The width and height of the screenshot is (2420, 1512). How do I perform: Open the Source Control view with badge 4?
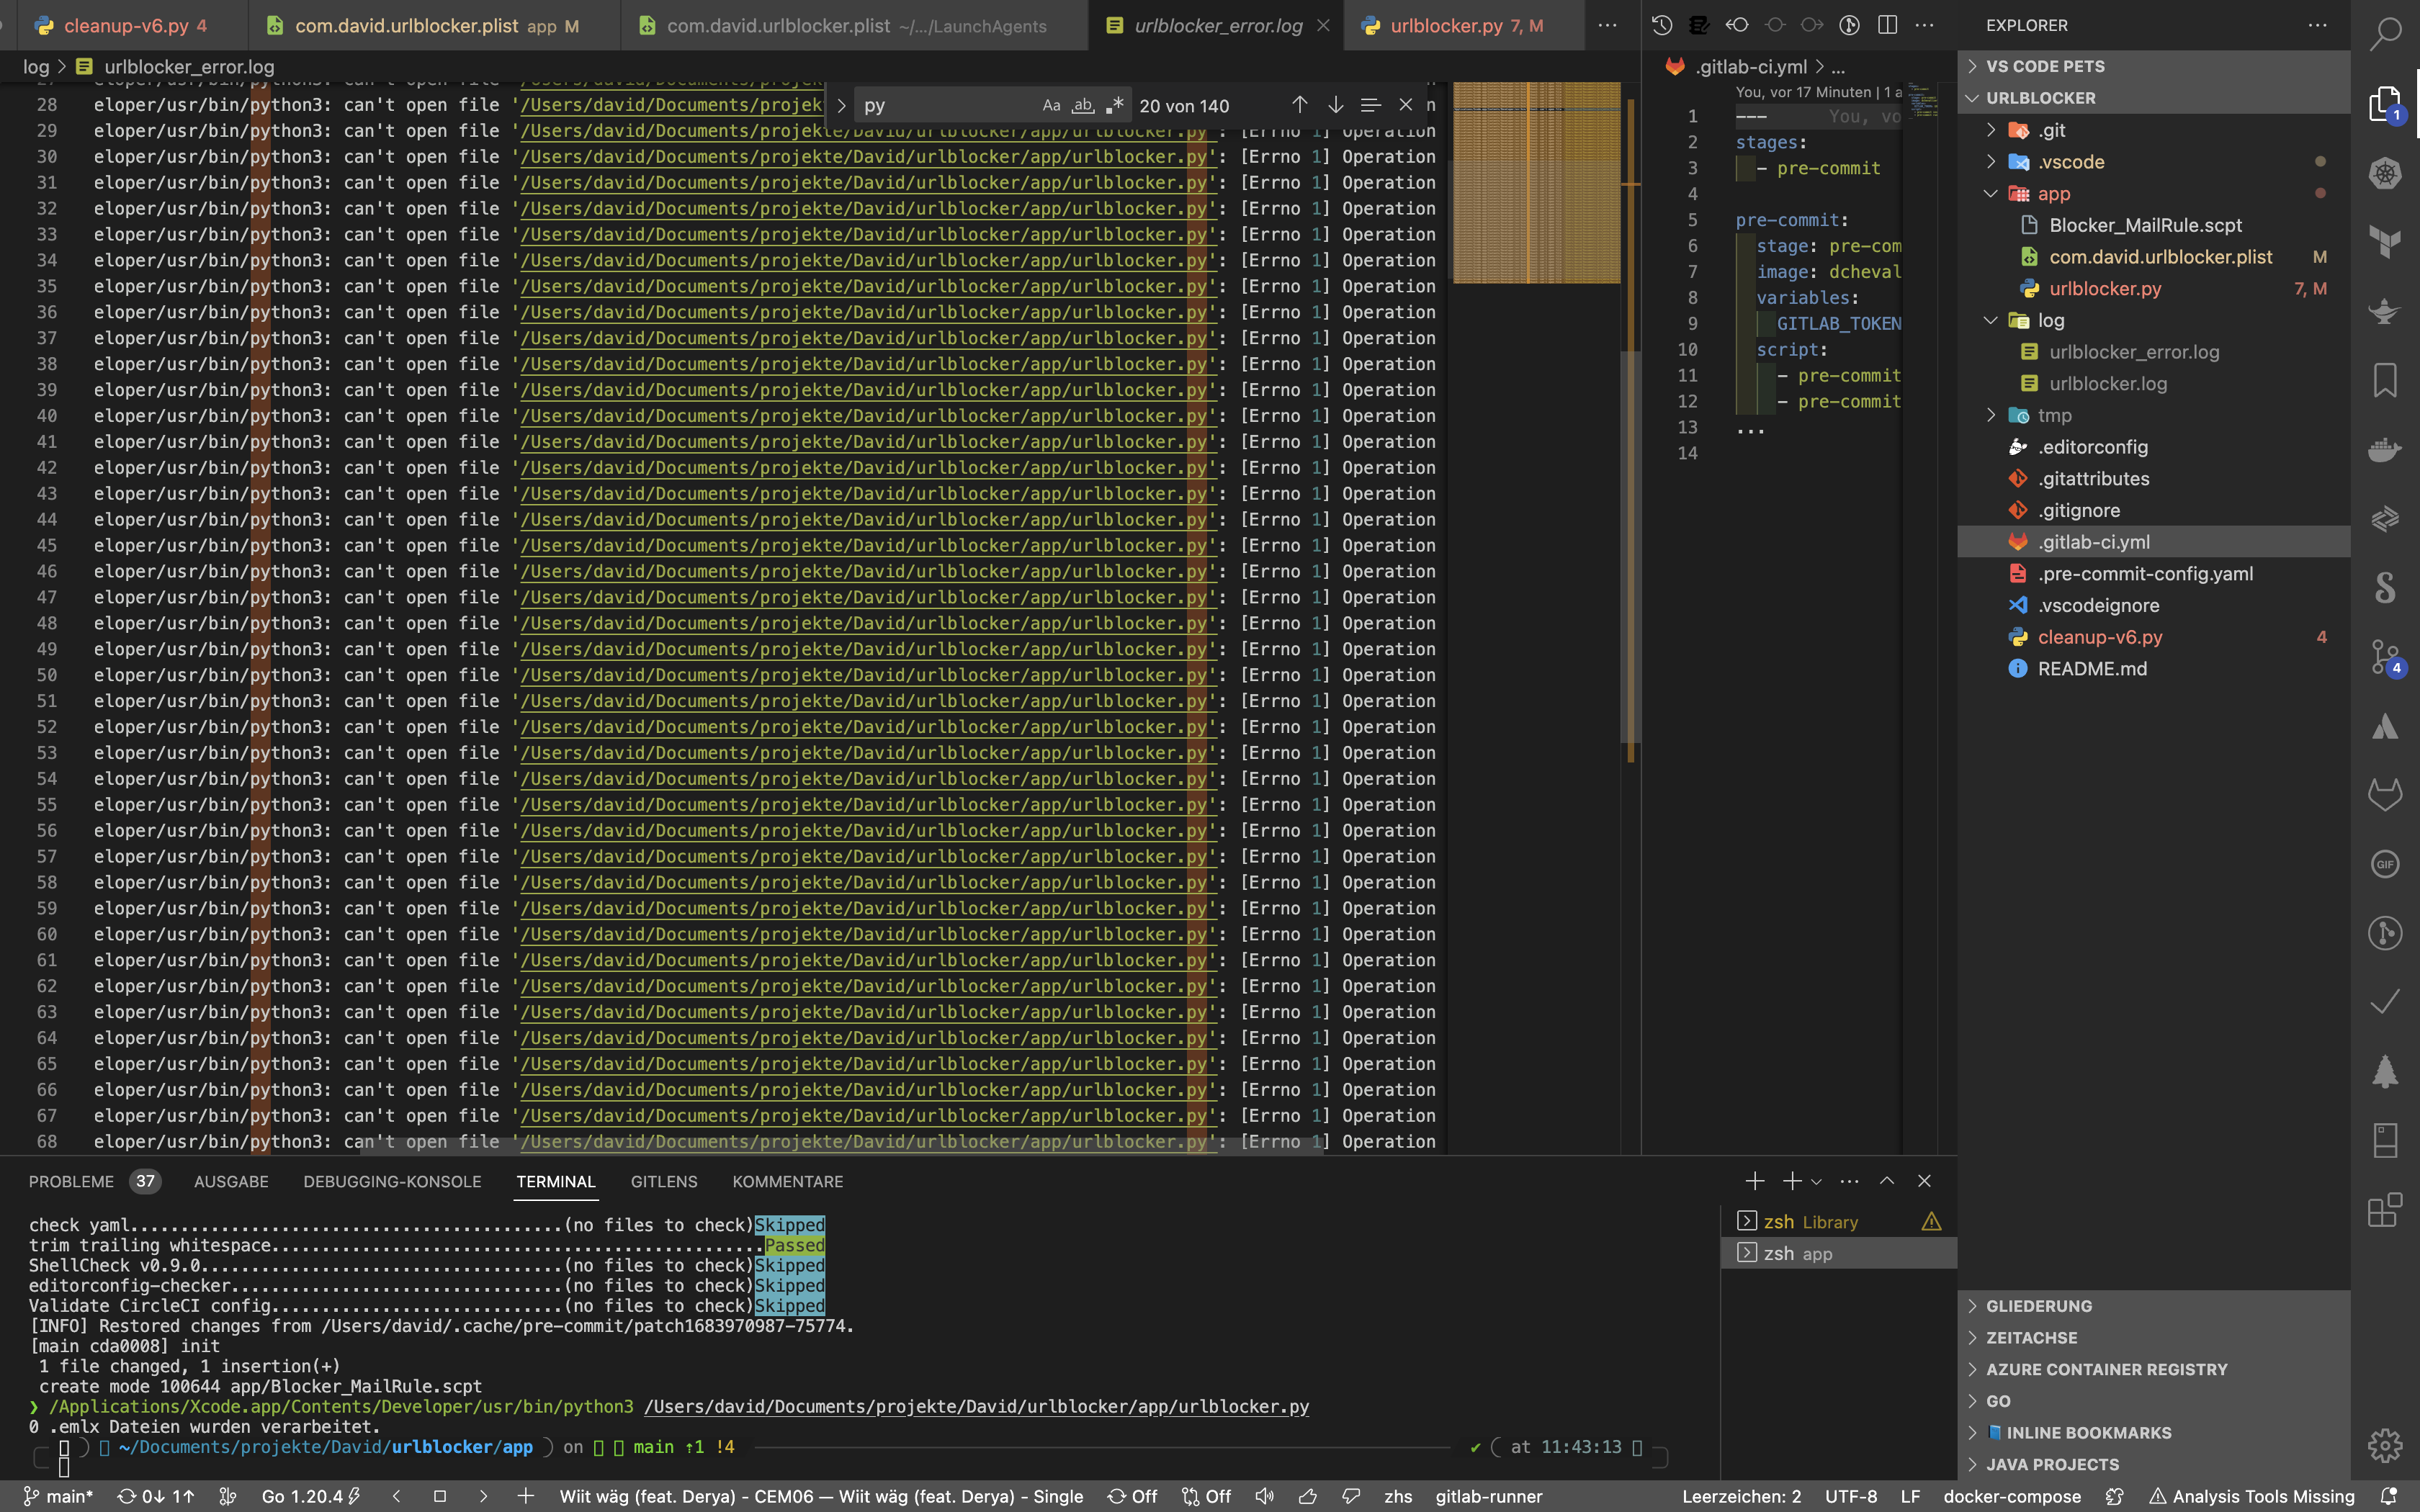click(x=2385, y=656)
